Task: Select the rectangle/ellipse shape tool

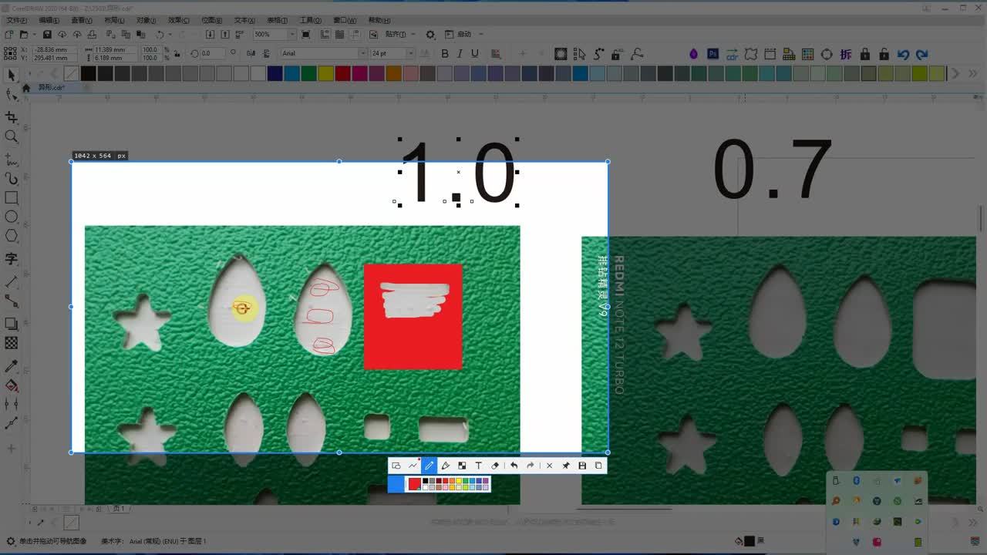Action: click(x=396, y=466)
